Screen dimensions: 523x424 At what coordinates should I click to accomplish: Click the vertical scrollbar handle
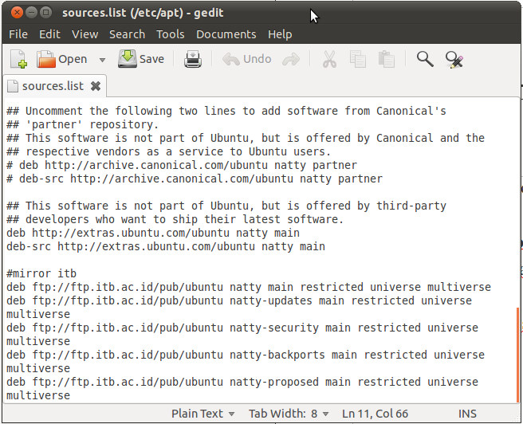(x=518, y=355)
